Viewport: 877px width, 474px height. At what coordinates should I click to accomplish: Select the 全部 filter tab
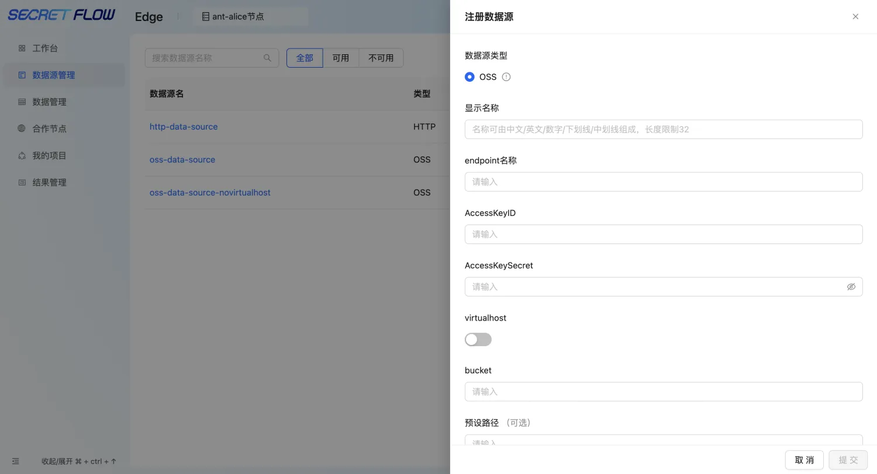pyautogui.click(x=305, y=58)
